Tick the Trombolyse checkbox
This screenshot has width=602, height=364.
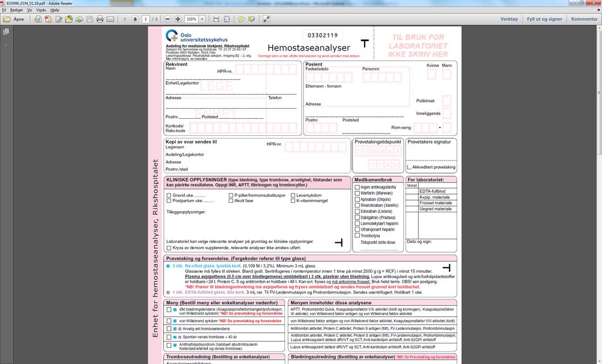point(357,235)
